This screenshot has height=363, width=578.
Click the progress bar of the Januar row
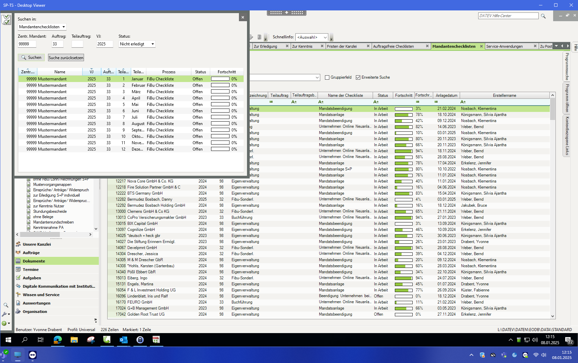220,79
